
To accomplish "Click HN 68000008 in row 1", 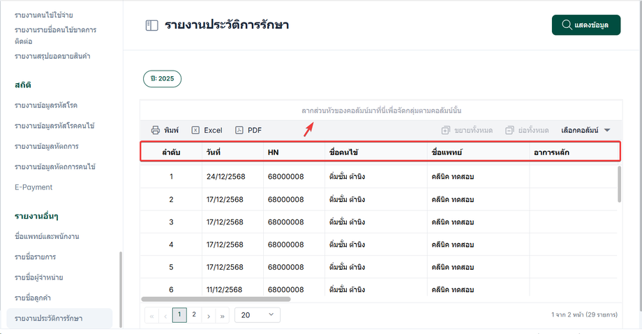I will (286, 177).
